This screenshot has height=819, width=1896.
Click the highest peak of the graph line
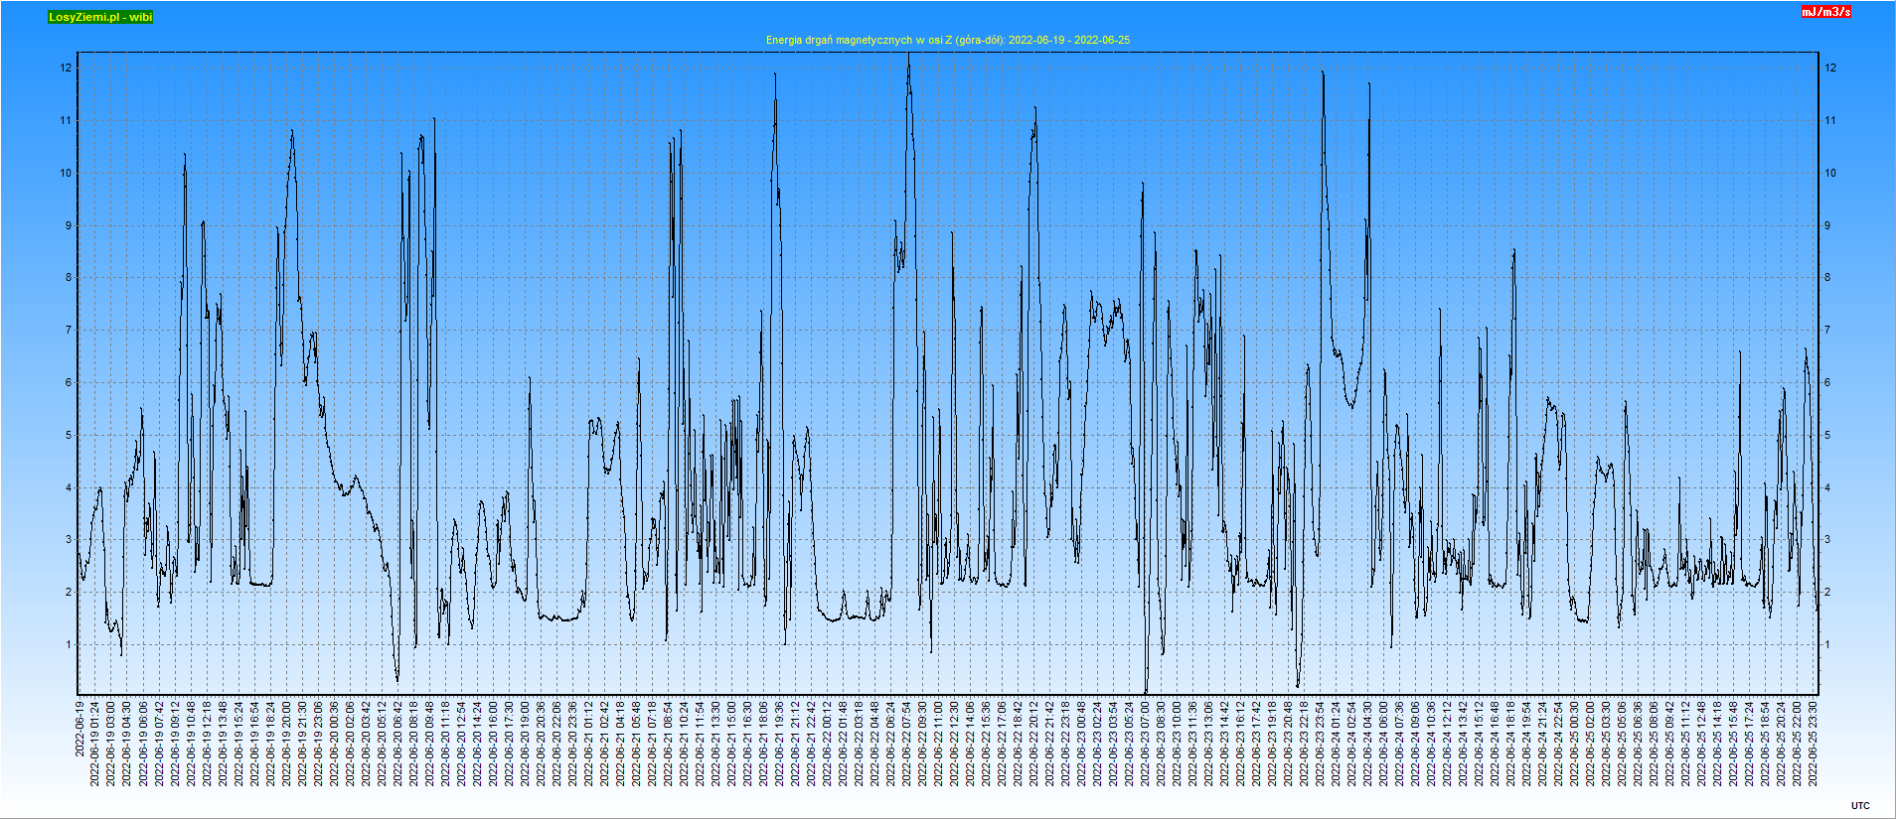click(x=908, y=56)
